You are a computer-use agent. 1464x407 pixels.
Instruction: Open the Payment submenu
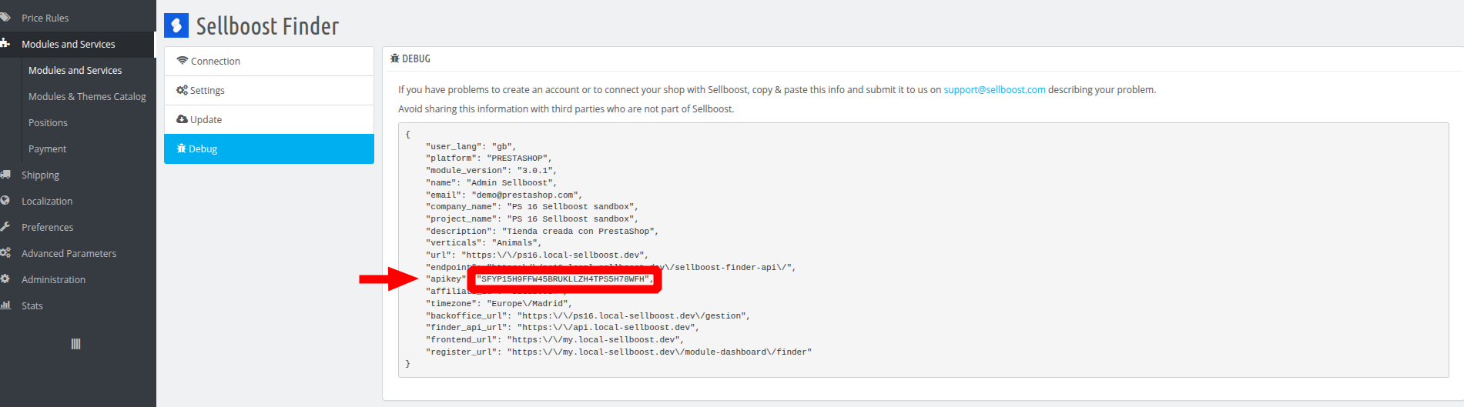coord(47,148)
